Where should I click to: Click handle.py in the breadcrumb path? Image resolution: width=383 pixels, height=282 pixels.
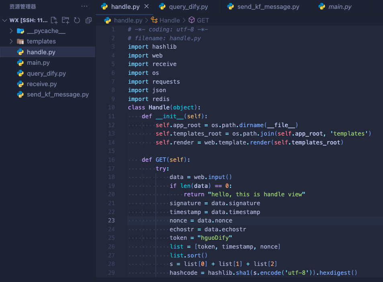click(128, 20)
